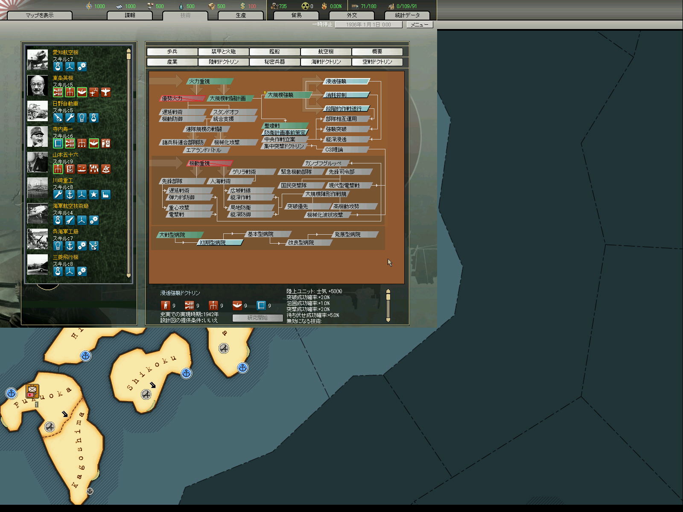Open the メニュー (Menu) button near date
Screen dimensions: 683x512
click(x=419, y=25)
